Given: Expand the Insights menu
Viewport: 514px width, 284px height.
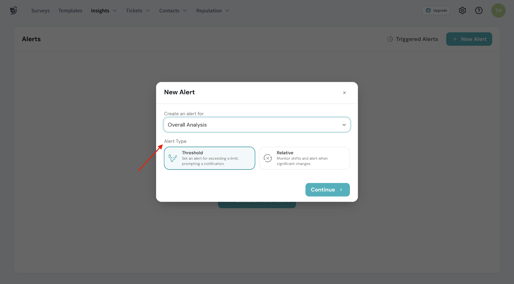Looking at the screenshot, I should click(x=104, y=11).
